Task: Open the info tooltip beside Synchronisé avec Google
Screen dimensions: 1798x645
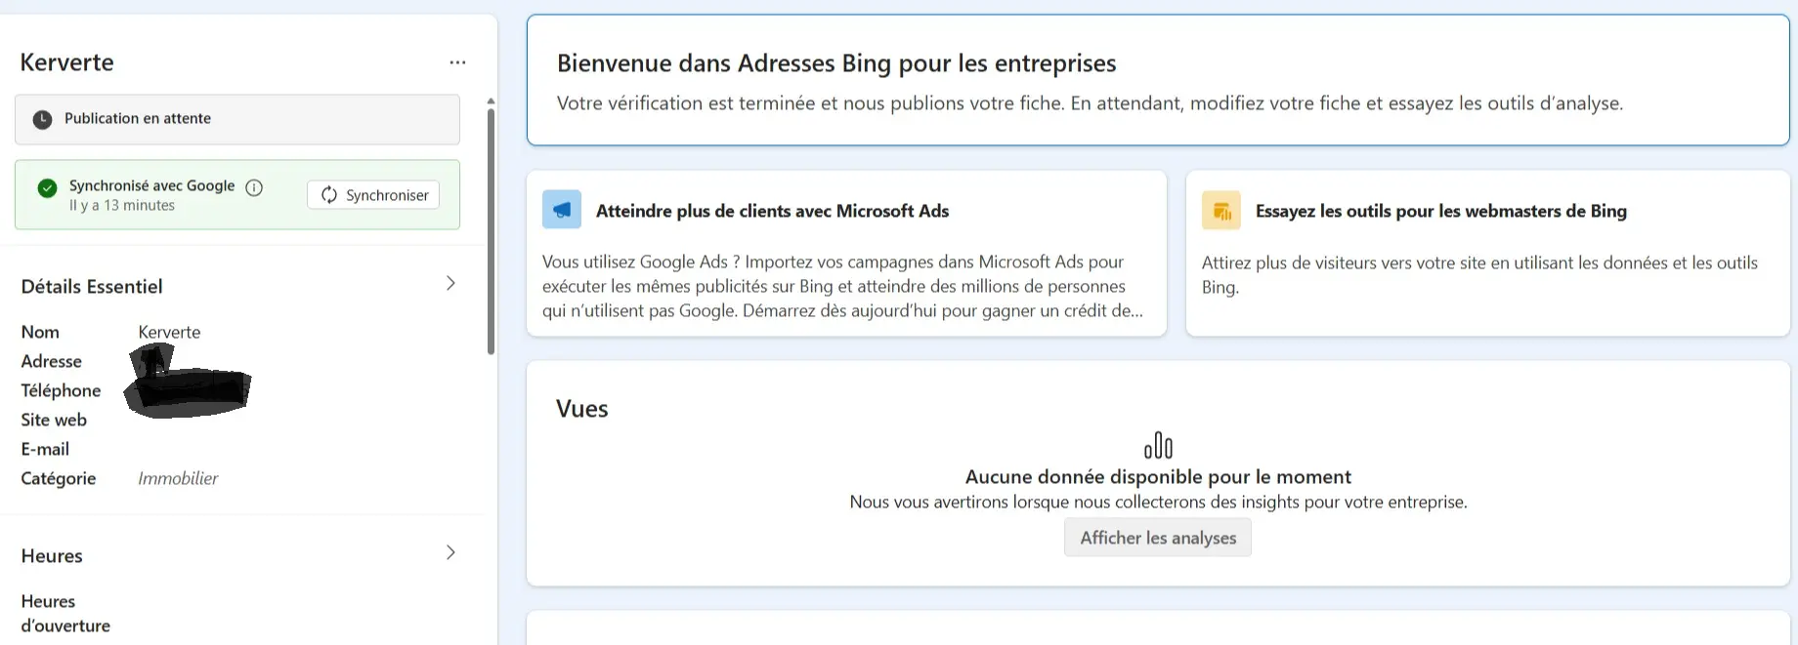Action: pos(254,187)
